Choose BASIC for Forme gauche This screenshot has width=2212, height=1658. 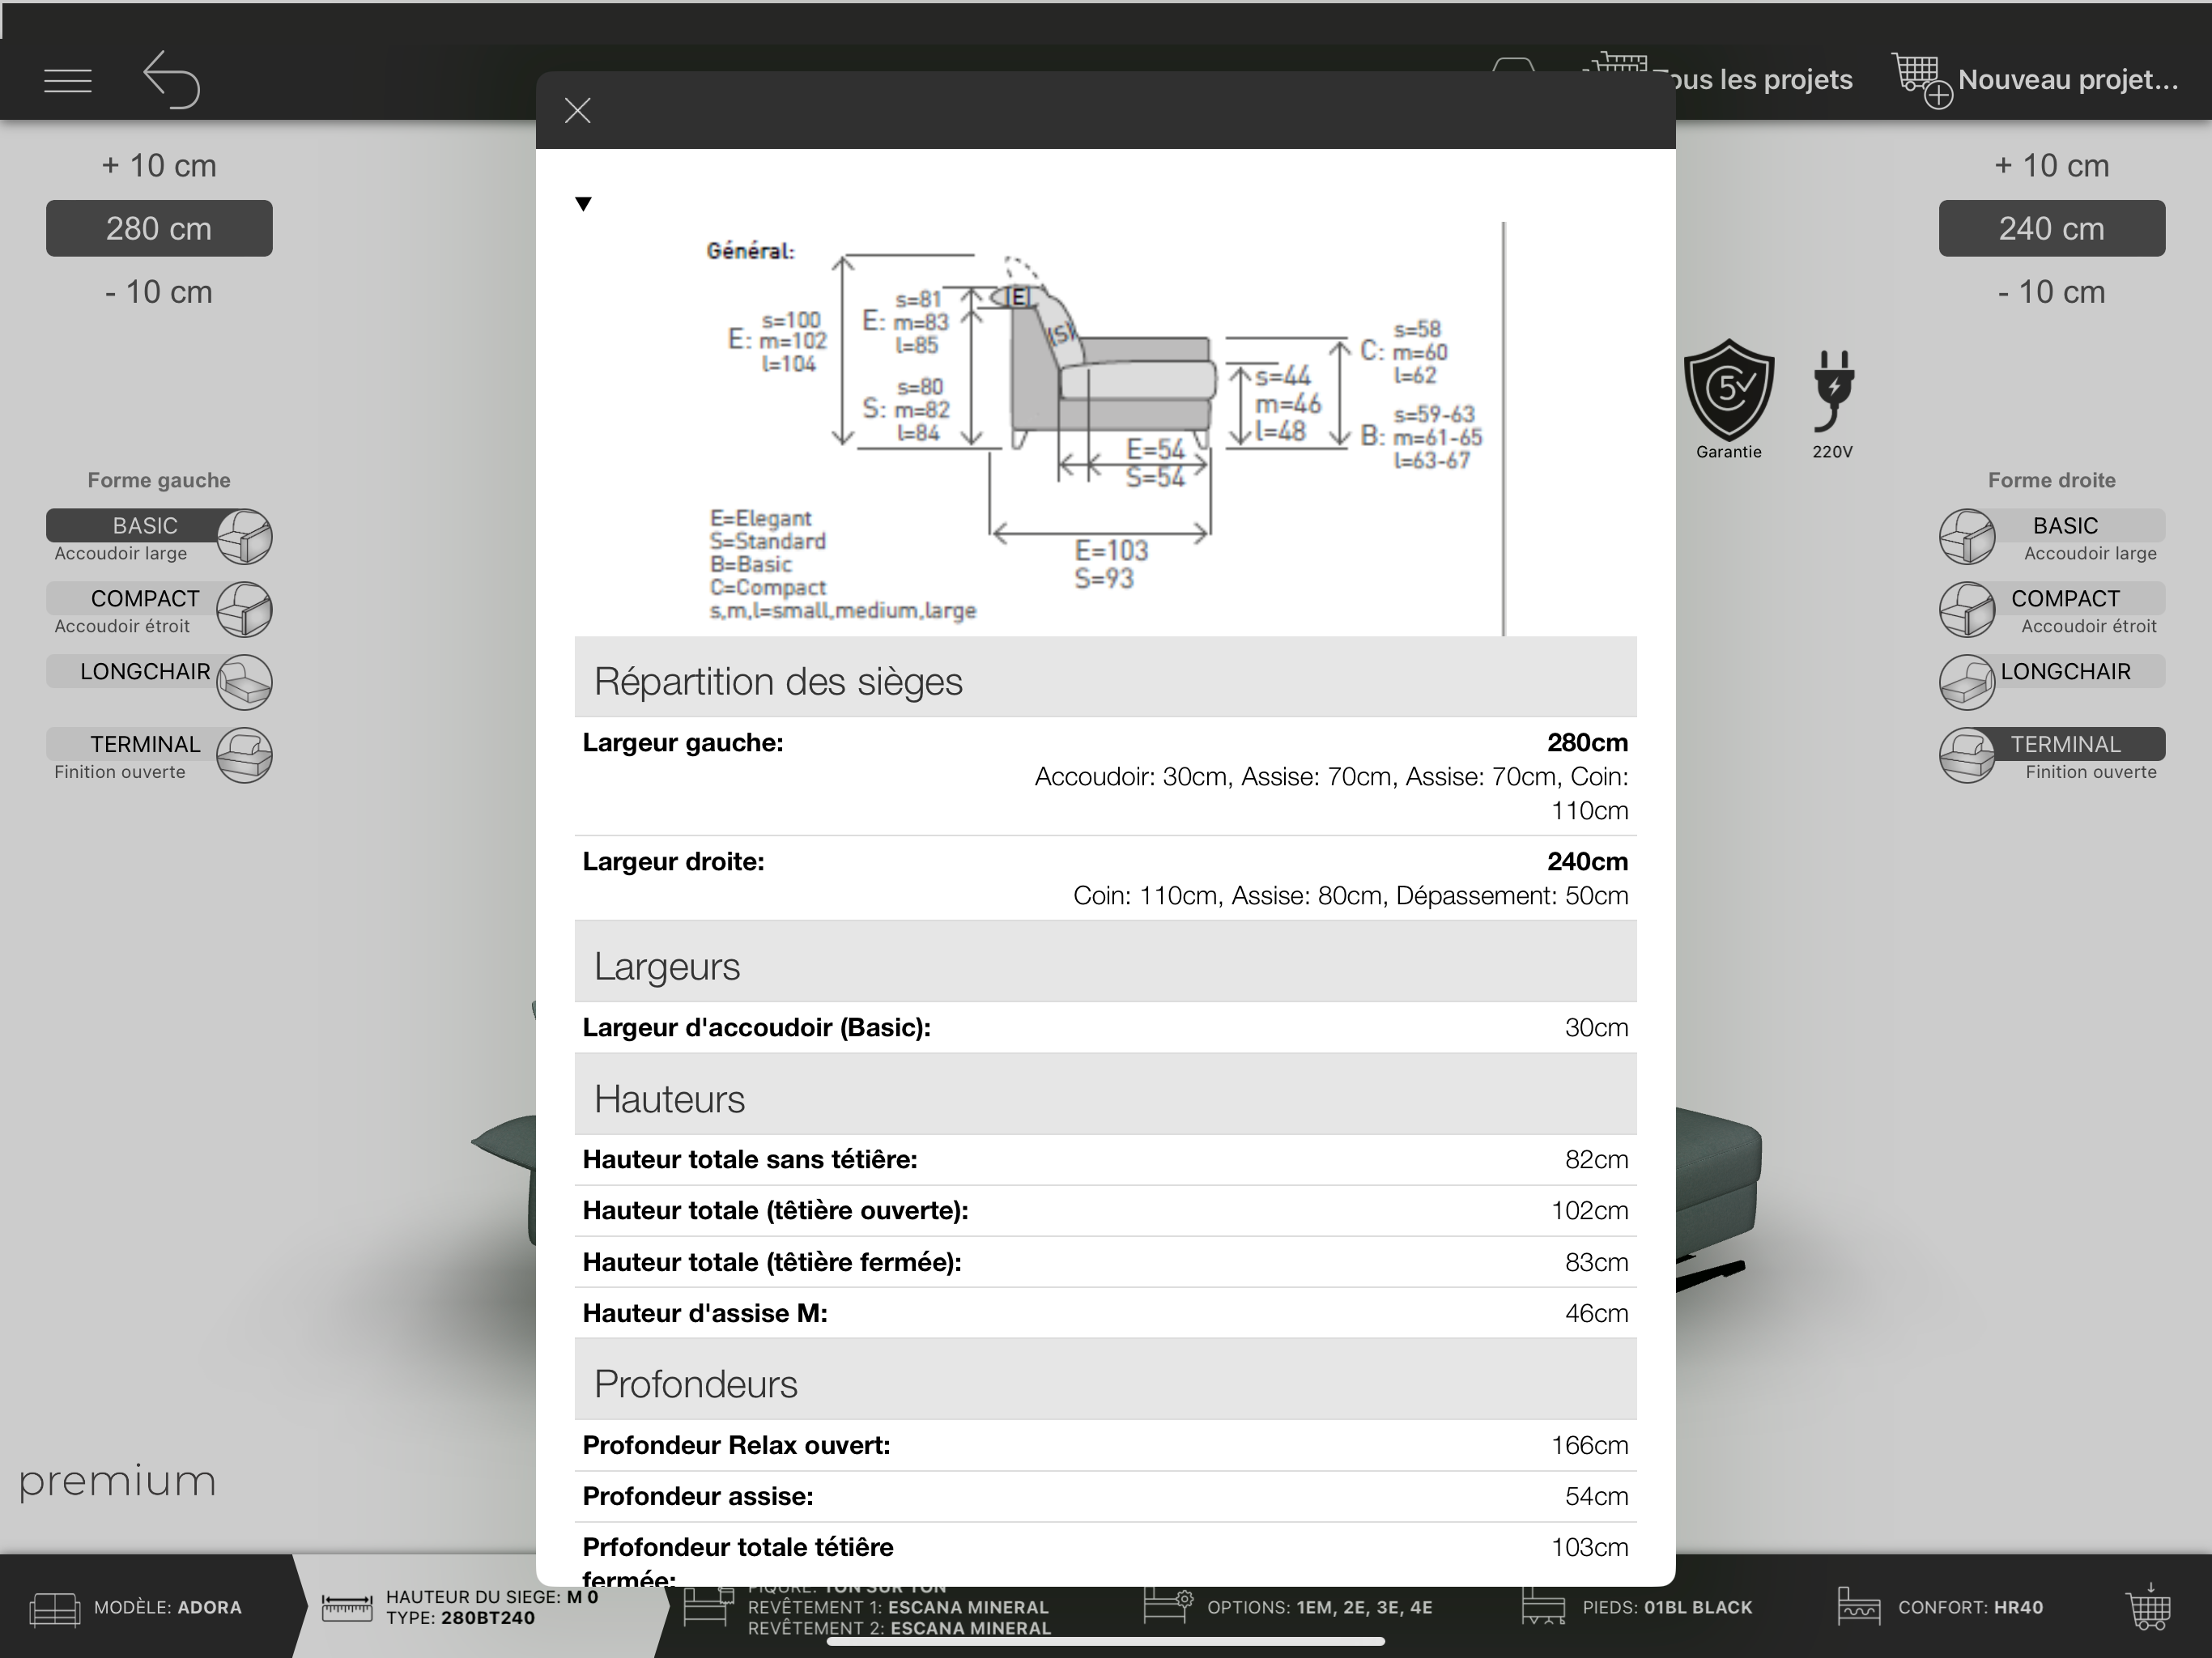144,526
